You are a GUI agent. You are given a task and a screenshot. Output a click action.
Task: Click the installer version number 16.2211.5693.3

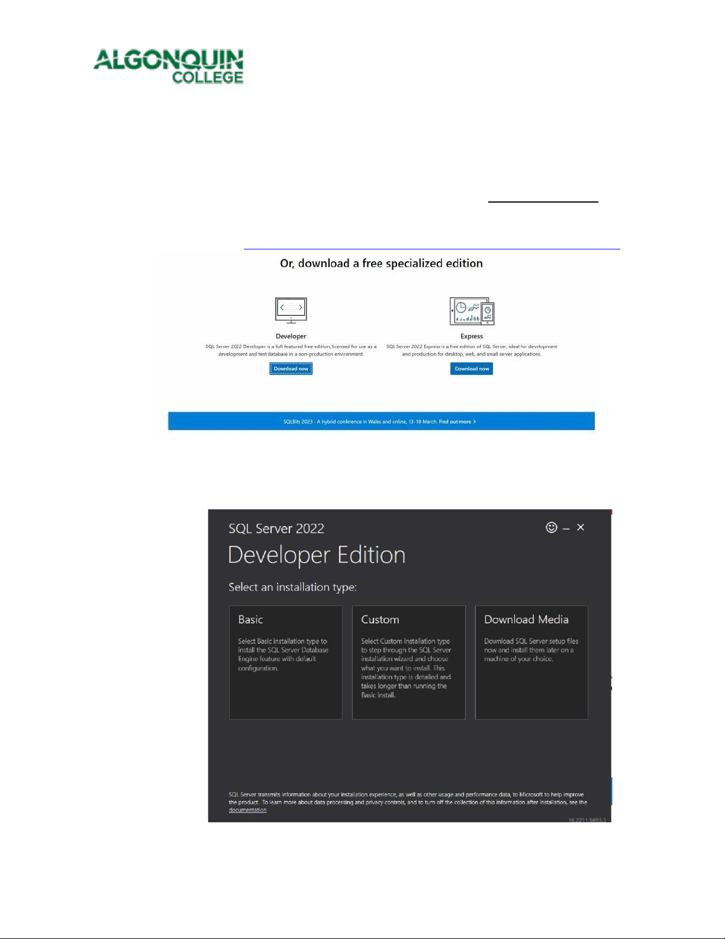(x=587, y=820)
